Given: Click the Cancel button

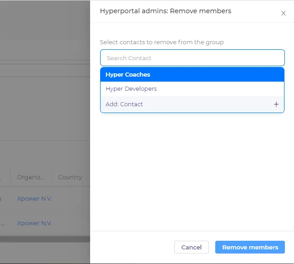Looking at the screenshot, I should [x=192, y=247].
